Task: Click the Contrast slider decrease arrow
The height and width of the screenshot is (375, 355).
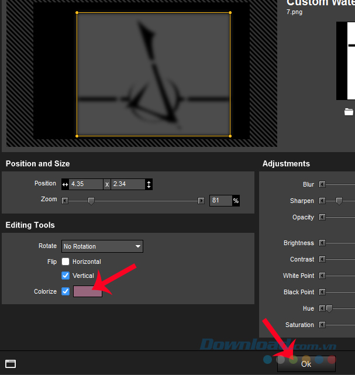Action: click(322, 259)
